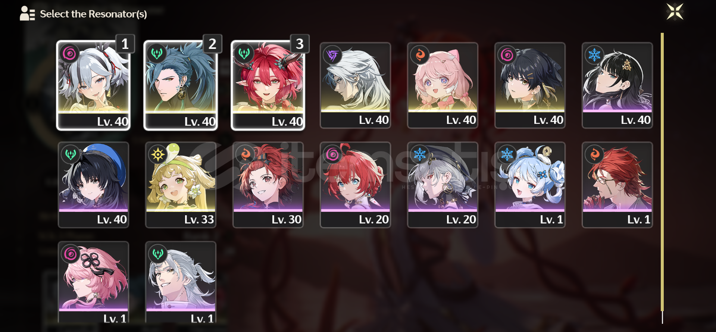716x332 pixels.
Task: Click the vertical yellow scrollbar
Action: click(662, 172)
